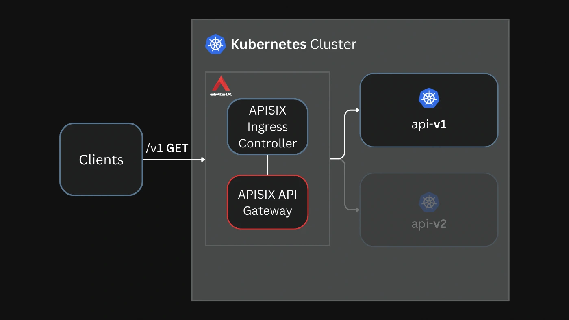Select the Clients box
569x320 pixels.
[101, 159]
